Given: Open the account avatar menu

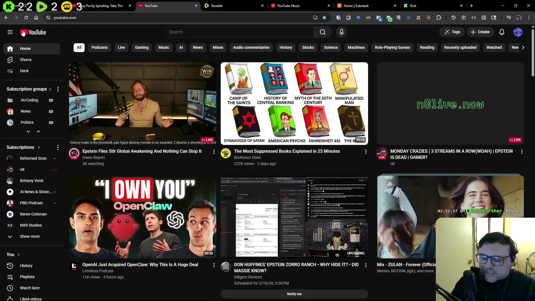Looking at the screenshot, I should click(518, 32).
